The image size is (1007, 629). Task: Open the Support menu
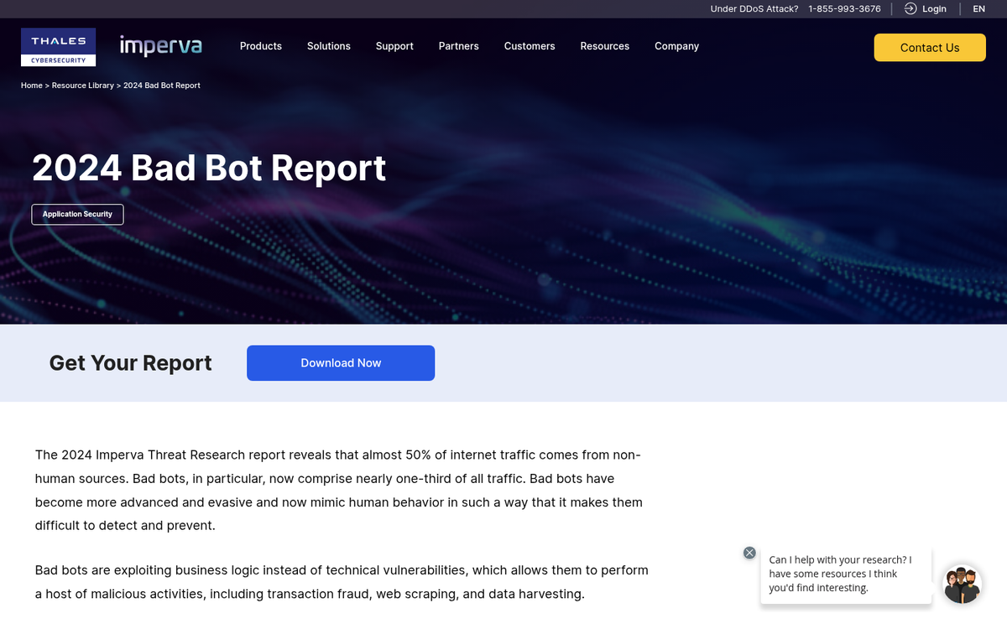[394, 46]
